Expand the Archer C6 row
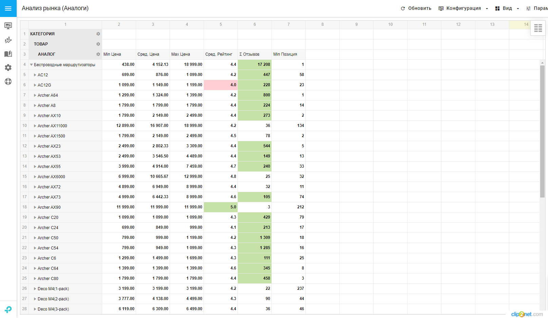Screen dimensions: 548x318 point(35,258)
